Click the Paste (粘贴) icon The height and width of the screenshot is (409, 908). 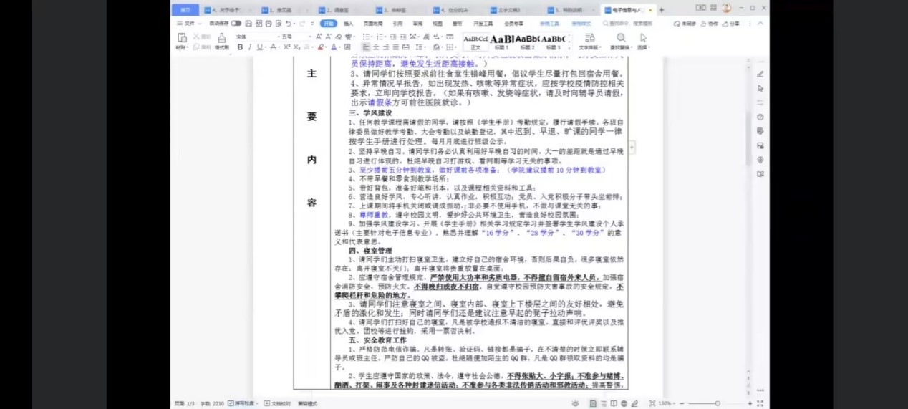[181, 37]
